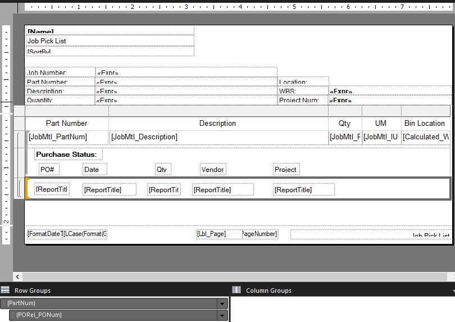Click column handle above the Description column
455x322 pixels.
218,111
